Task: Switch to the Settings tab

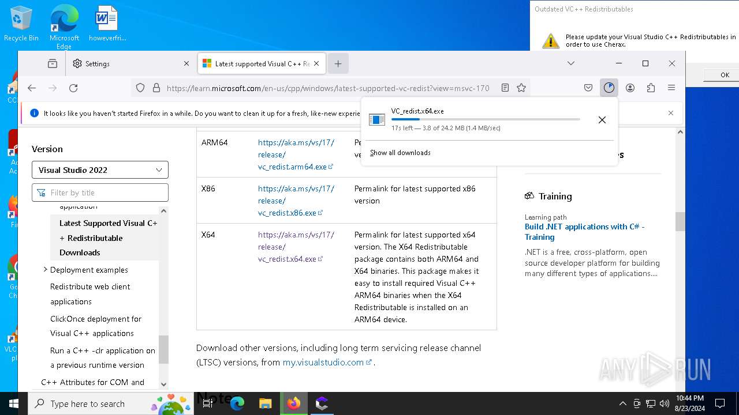Action: [x=130, y=63]
